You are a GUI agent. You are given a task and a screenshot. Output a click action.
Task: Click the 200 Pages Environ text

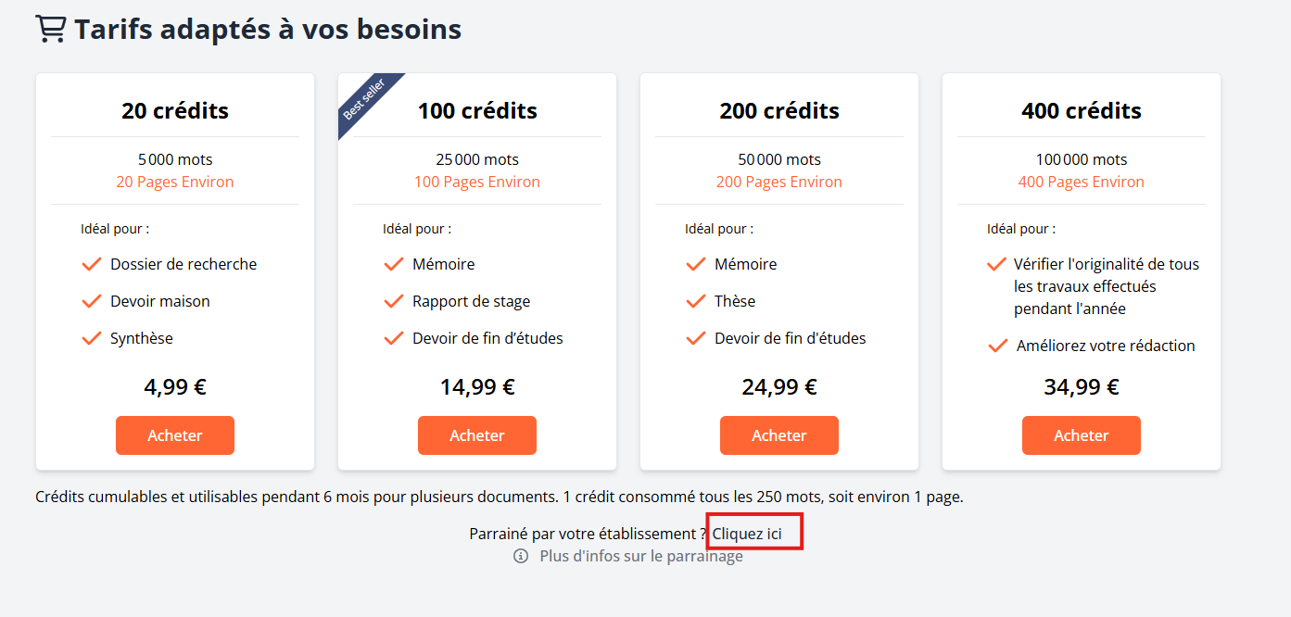(779, 182)
